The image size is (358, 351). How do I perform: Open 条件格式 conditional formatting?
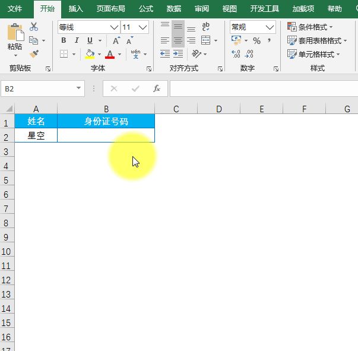(x=310, y=27)
